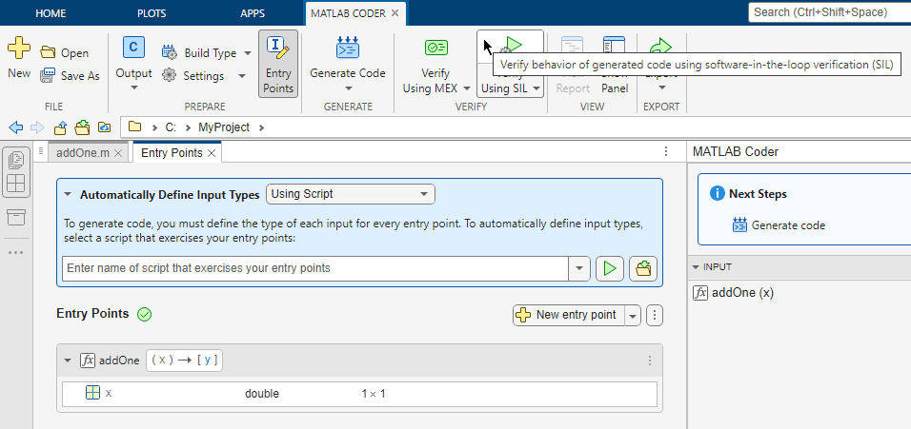Collapse the addOne entry point section

[68, 361]
